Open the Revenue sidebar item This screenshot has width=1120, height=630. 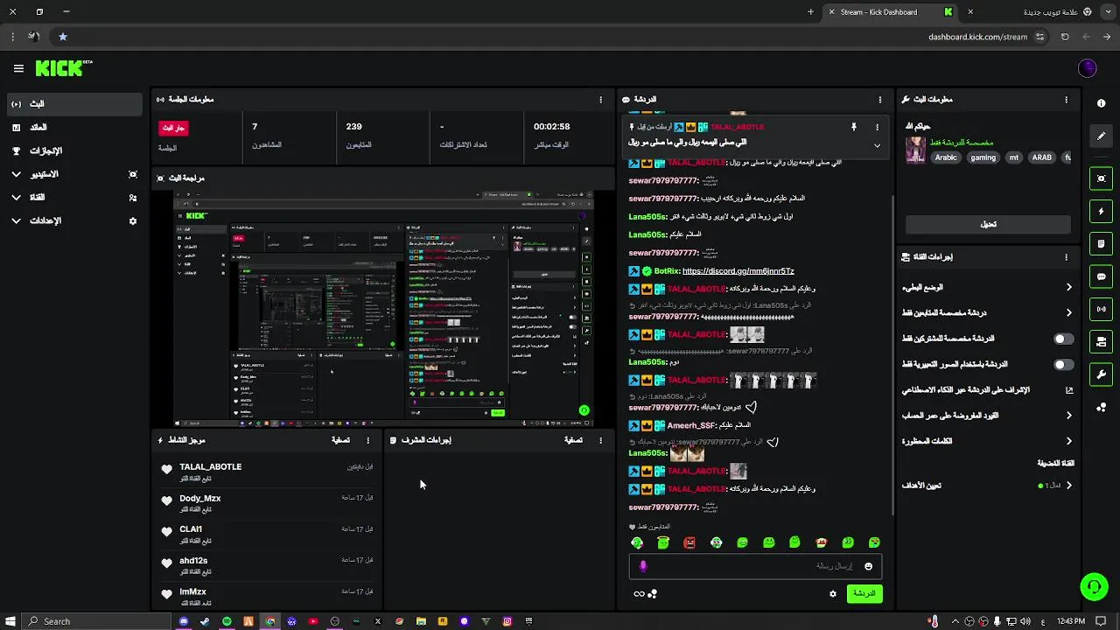pyautogui.click(x=73, y=128)
